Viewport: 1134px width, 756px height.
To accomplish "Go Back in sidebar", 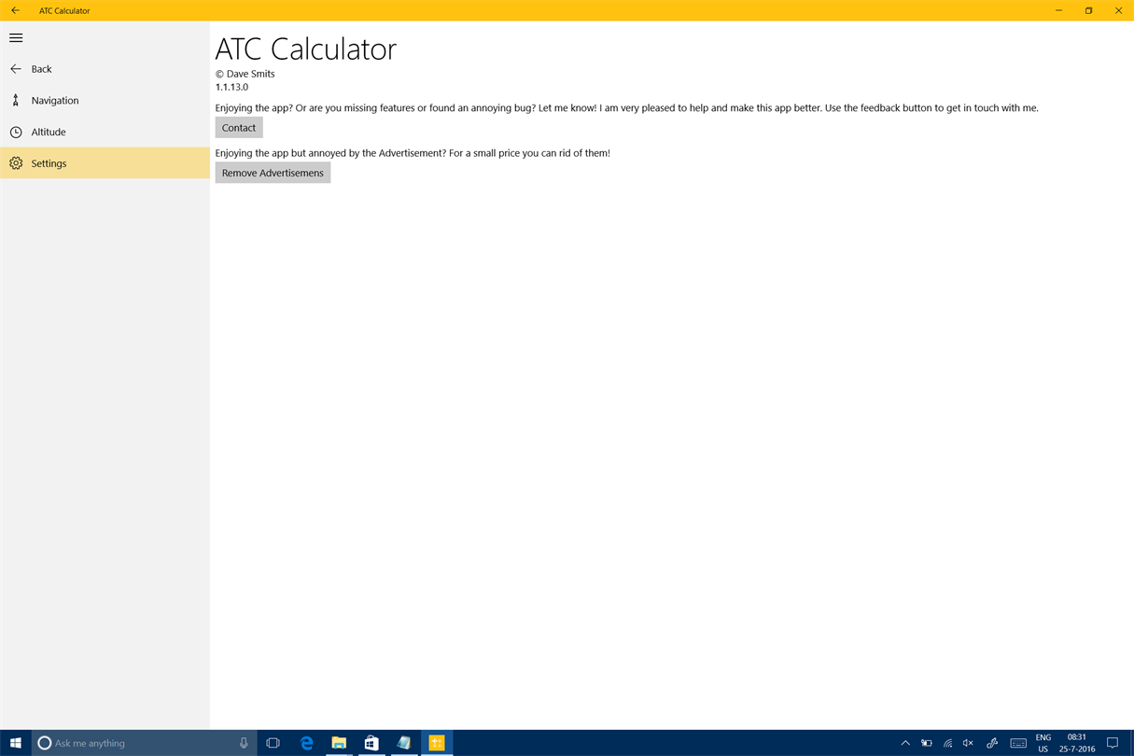I will [x=105, y=69].
